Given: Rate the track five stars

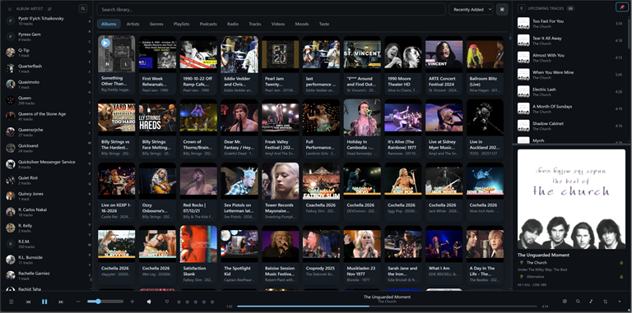Looking at the screenshot, I should click(212, 301).
